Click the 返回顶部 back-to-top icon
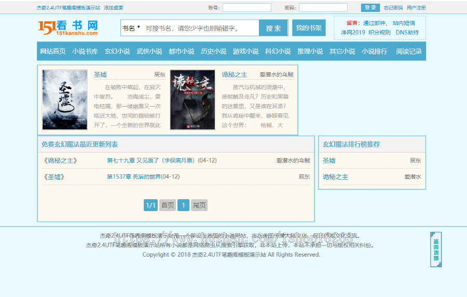 coord(436,249)
